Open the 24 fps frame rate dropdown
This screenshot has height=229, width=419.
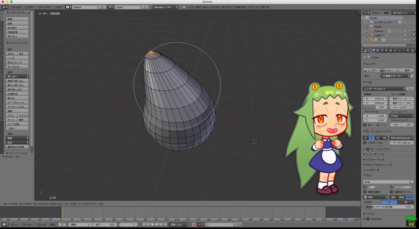pyautogui.click(x=402, y=116)
